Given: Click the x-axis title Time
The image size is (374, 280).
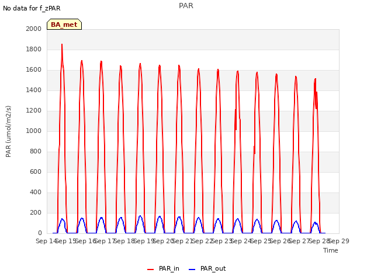Looking at the screenshot, I should pos(331,250).
